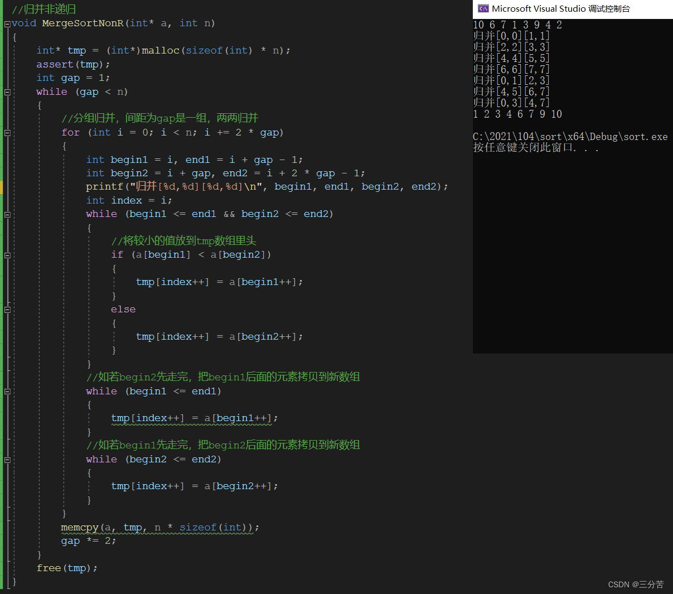Image resolution: width=673 pixels, height=594 pixels.
Task: Click console message '按任意键关闭此窗口. . .'
Action: [x=536, y=148]
